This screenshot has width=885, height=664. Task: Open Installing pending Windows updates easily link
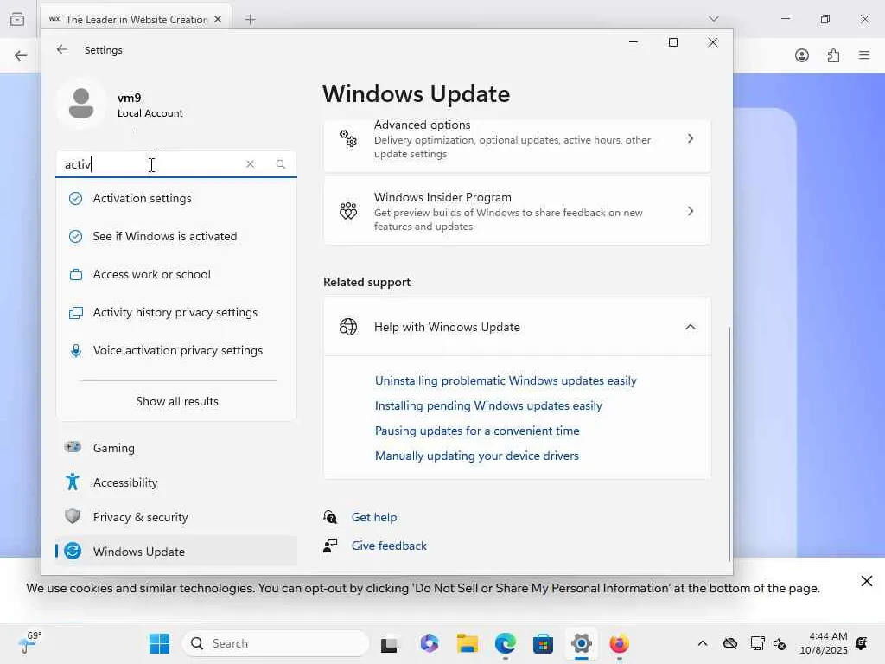point(488,405)
